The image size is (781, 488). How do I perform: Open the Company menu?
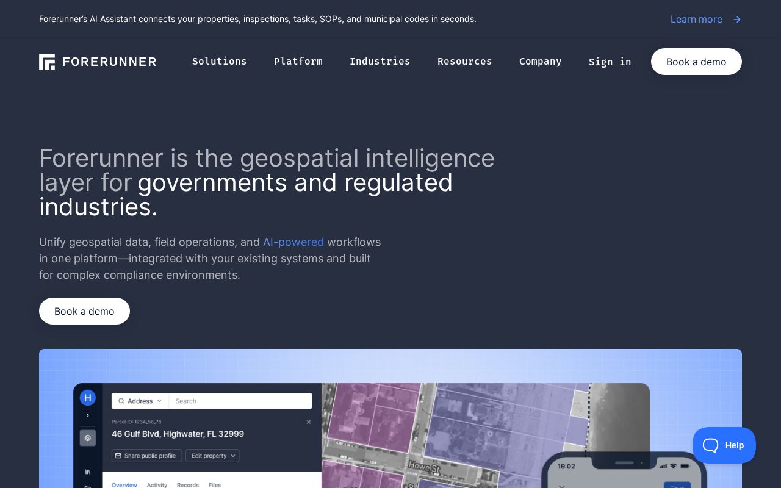[541, 62]
